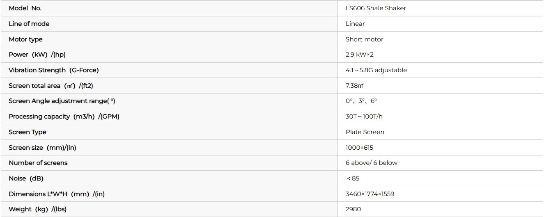The image size is (544, 217).
Task: Click the 'Line of mode' label
Action: [29, 24]
